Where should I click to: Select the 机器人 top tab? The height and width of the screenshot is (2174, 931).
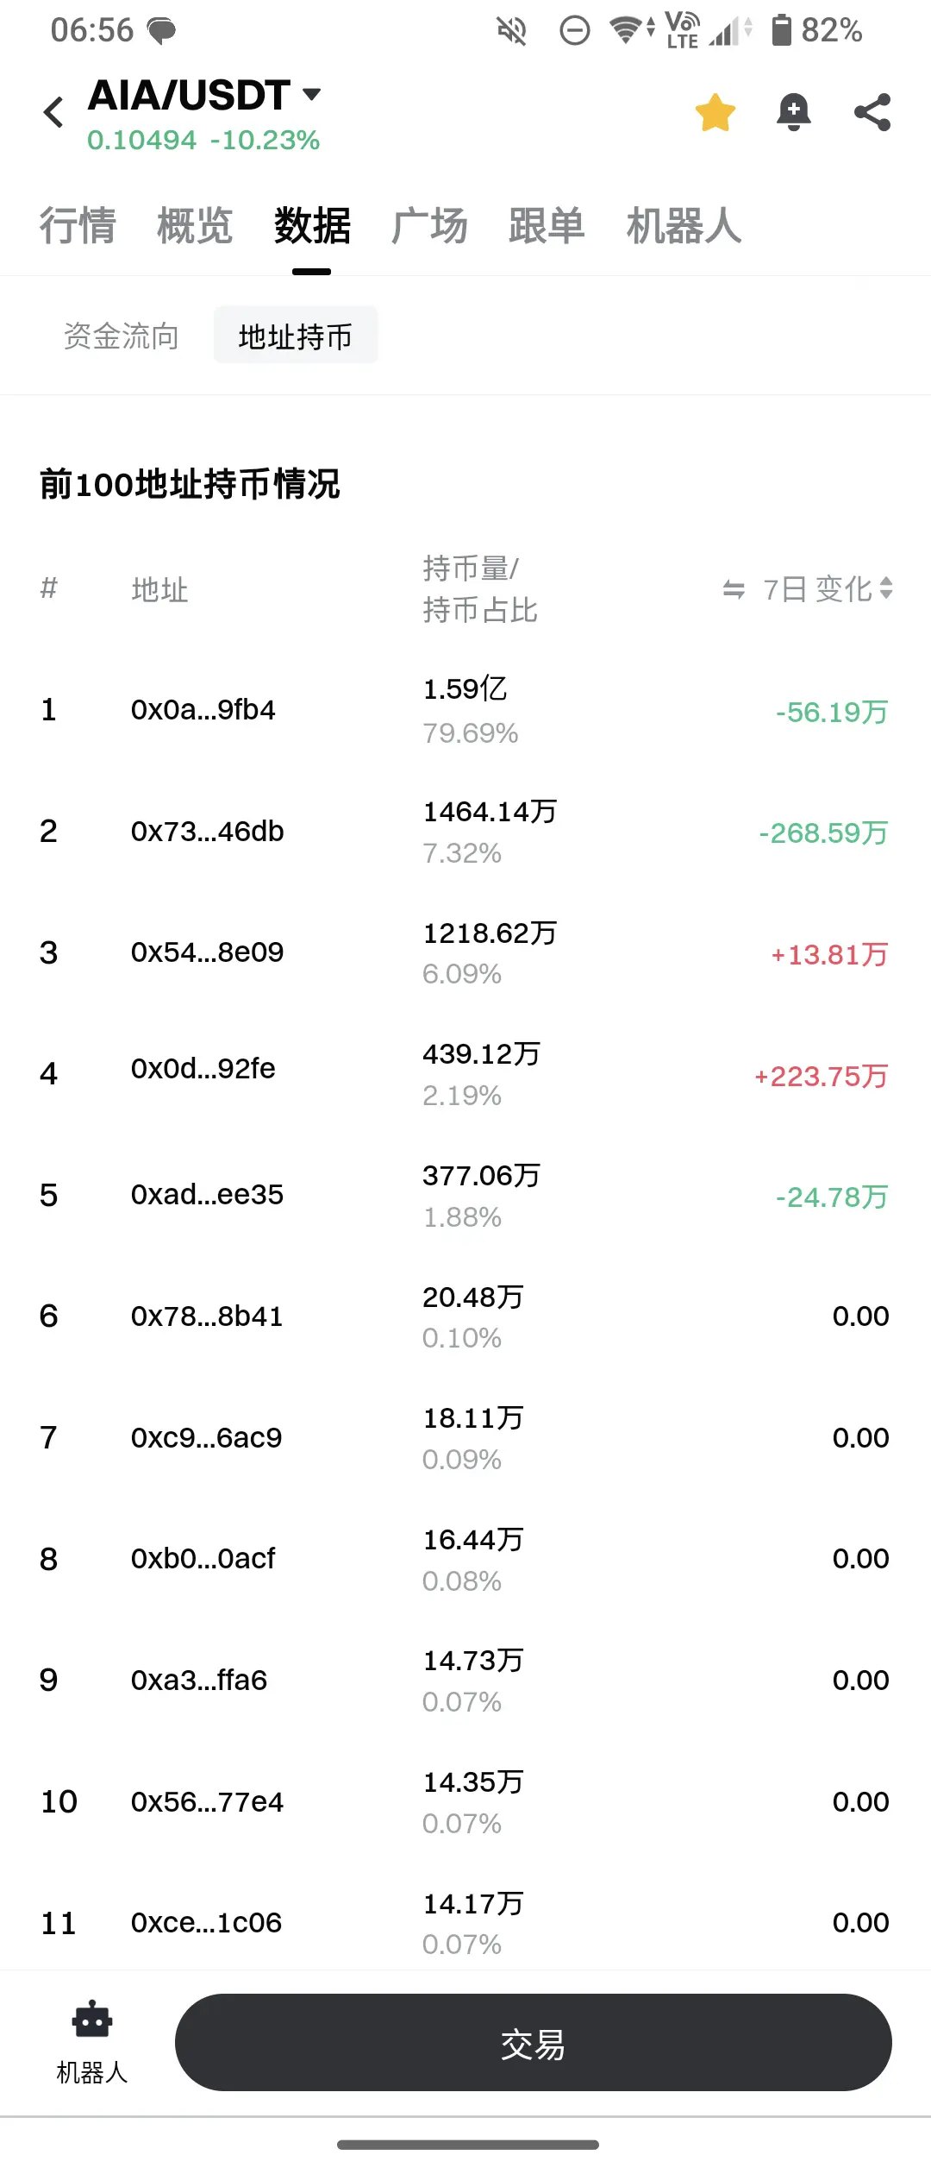[x=684, y=226]
